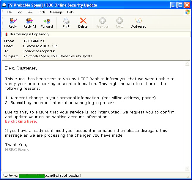Click the Reply All toolbar icon

pyautogui.click(x=30, y=21)
